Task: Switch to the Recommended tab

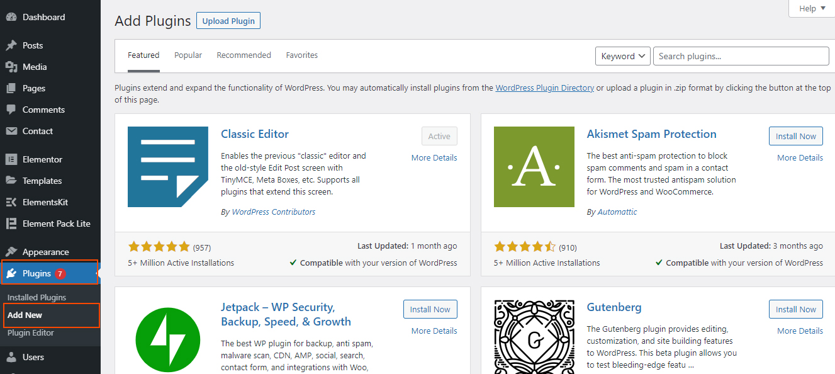Action: click(x=244, y=55)
